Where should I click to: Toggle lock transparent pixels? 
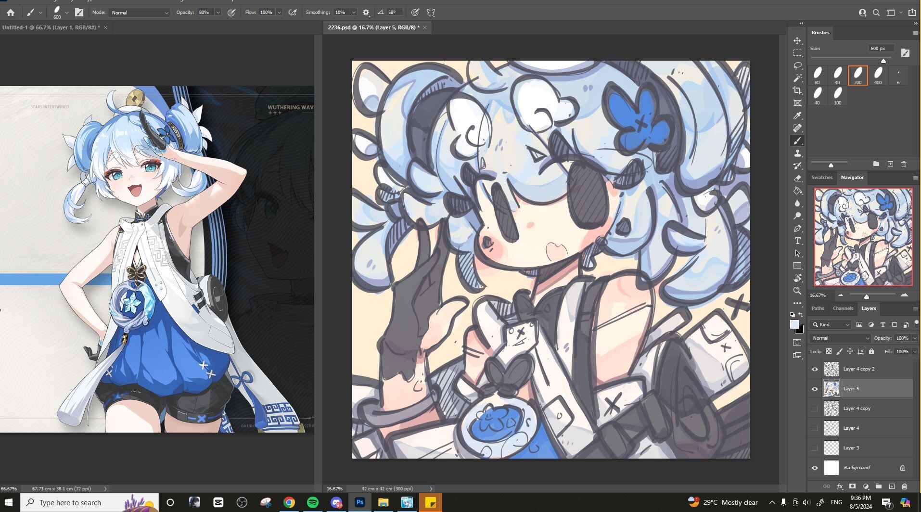click(x=829, y=352)
